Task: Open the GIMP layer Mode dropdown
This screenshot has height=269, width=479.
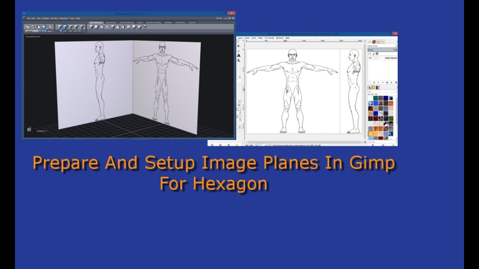Action: 382,46
